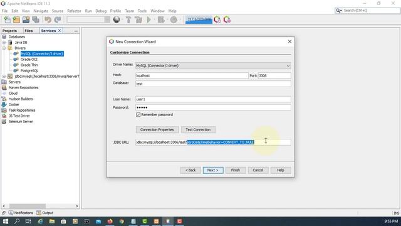The width and height of the screenshot is (401, 226).
Task: Switch to the Files tab
Action: [29, 31]
